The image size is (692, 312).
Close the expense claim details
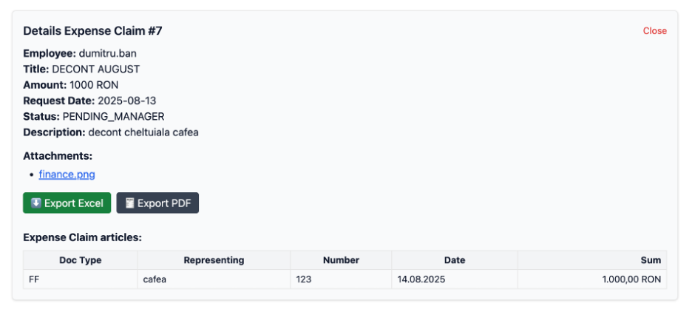(x=654, y=31)
